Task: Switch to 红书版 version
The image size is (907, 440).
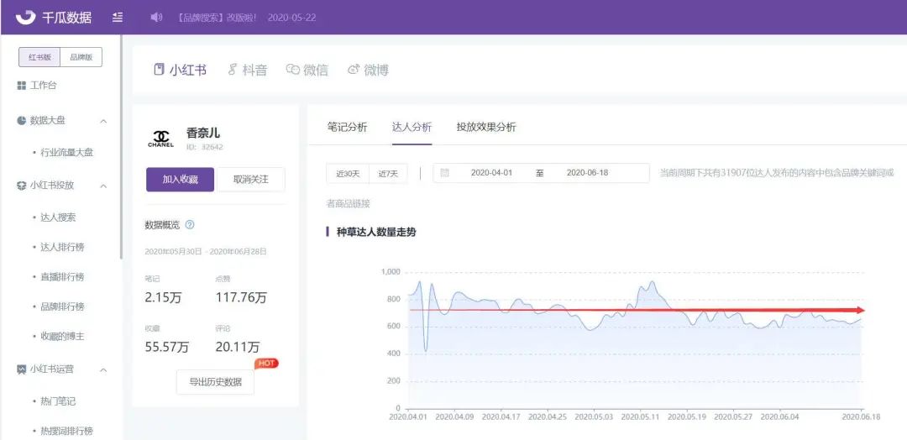Action: pos(39,57)
